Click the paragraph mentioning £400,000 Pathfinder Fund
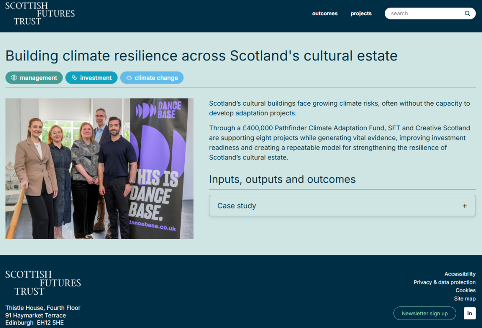Viewport: 482px width, 328px height. click(340, 142)
